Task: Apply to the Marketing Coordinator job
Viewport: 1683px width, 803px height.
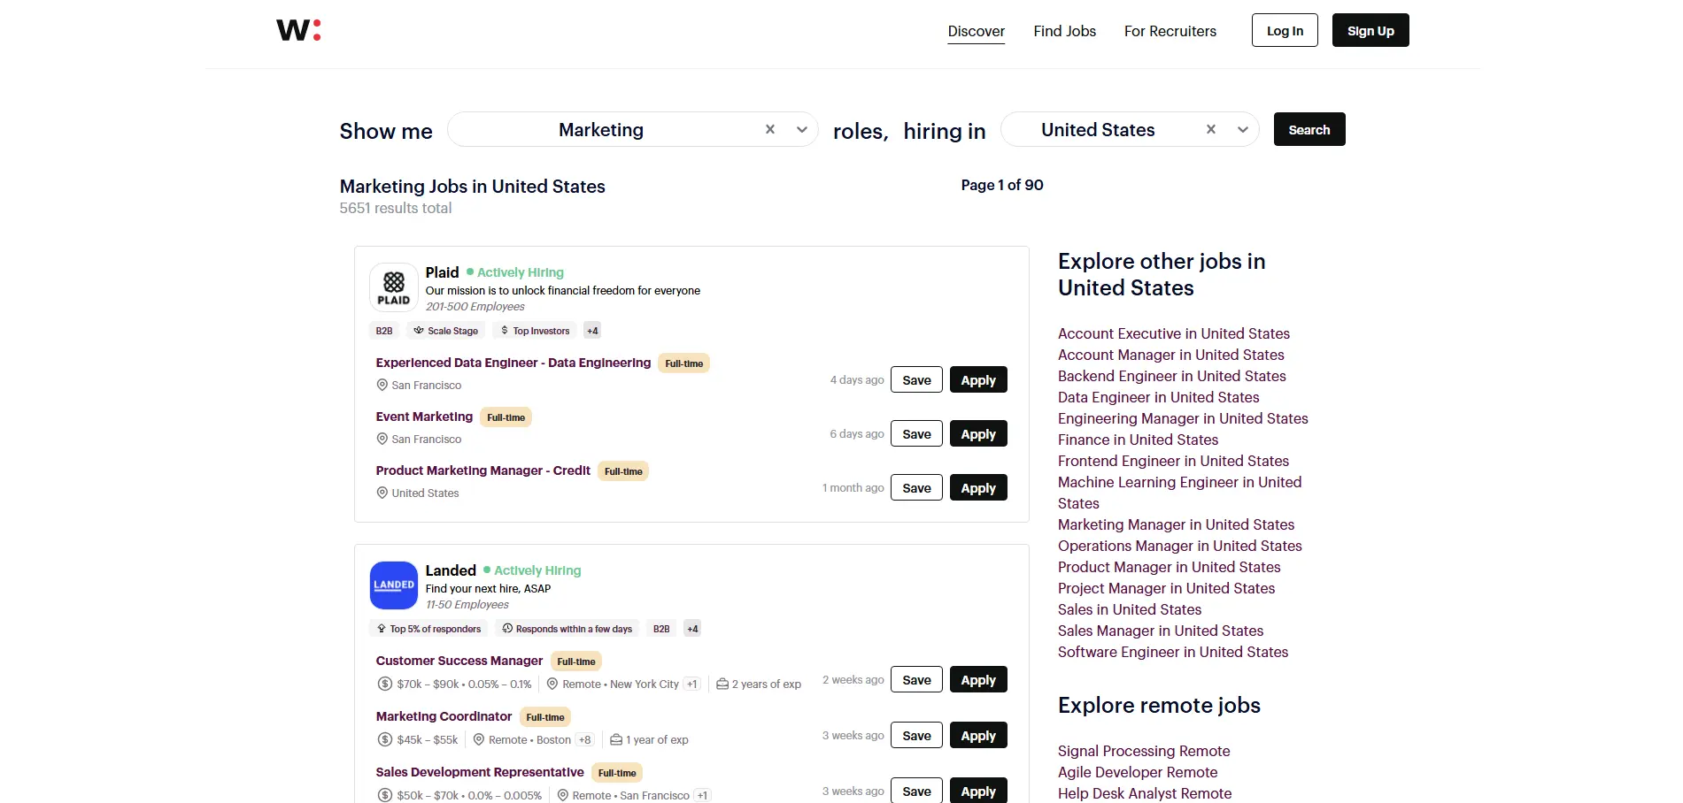Action: 978,735
